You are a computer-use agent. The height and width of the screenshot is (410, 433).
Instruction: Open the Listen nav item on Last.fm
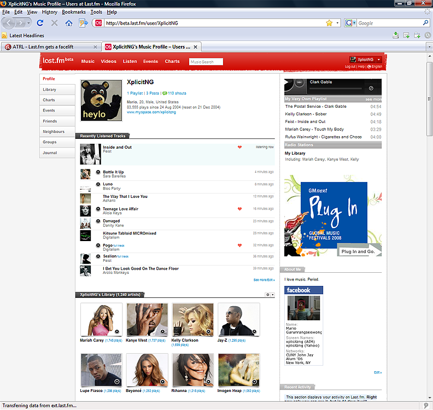click(130, 61)
